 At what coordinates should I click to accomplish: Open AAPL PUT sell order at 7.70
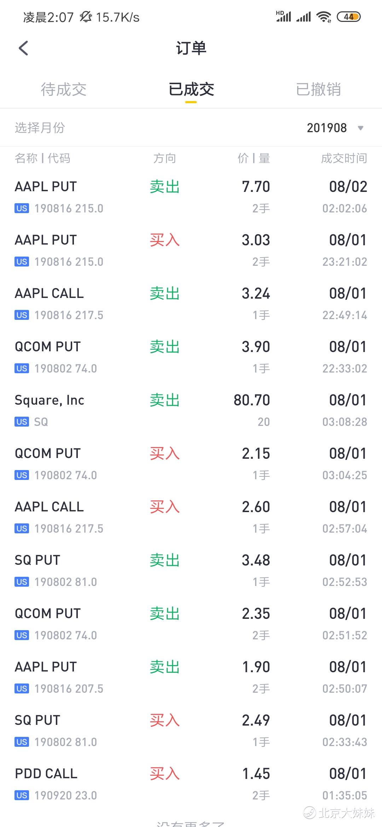click(x=191, y=197)
